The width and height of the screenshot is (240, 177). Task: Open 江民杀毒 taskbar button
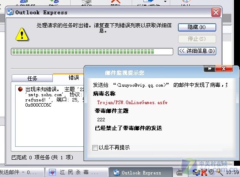[77, 172]
